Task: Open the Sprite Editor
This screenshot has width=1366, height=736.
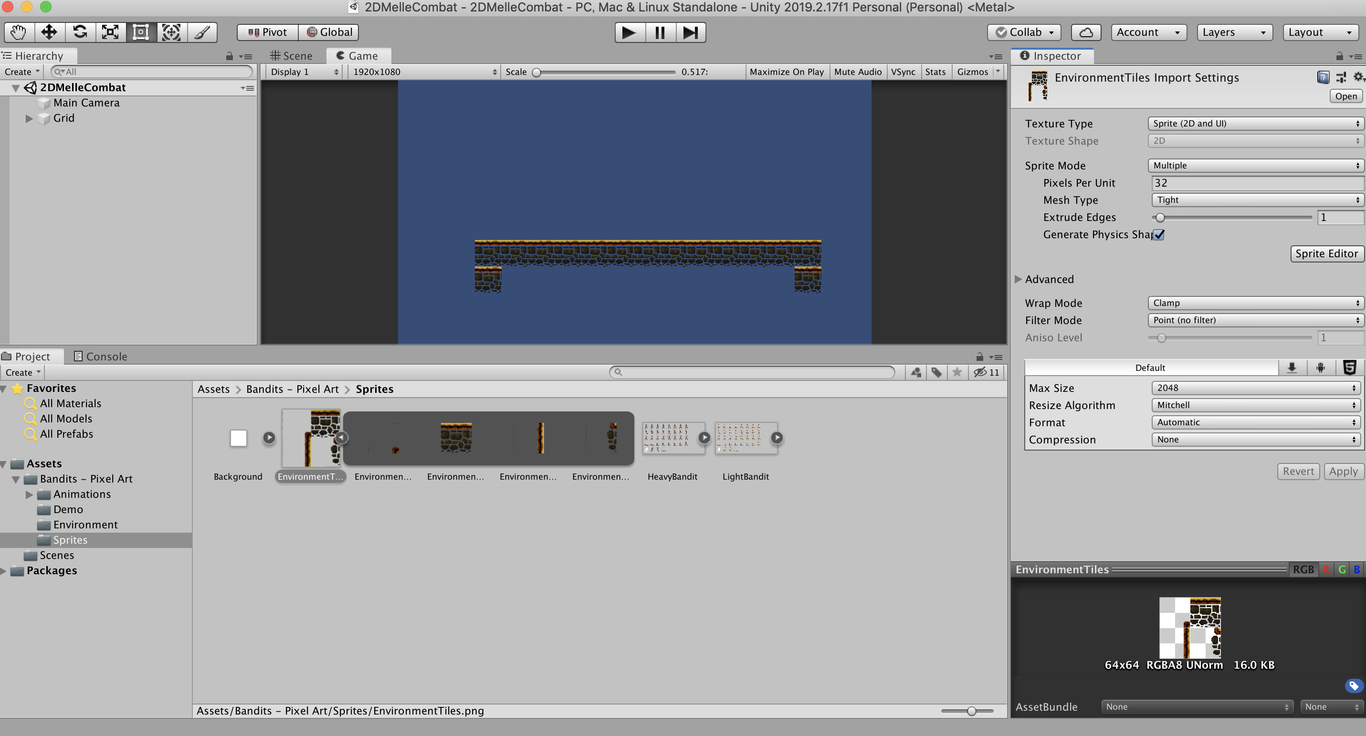Action: pyautogui.click(x=1326, y=253)
